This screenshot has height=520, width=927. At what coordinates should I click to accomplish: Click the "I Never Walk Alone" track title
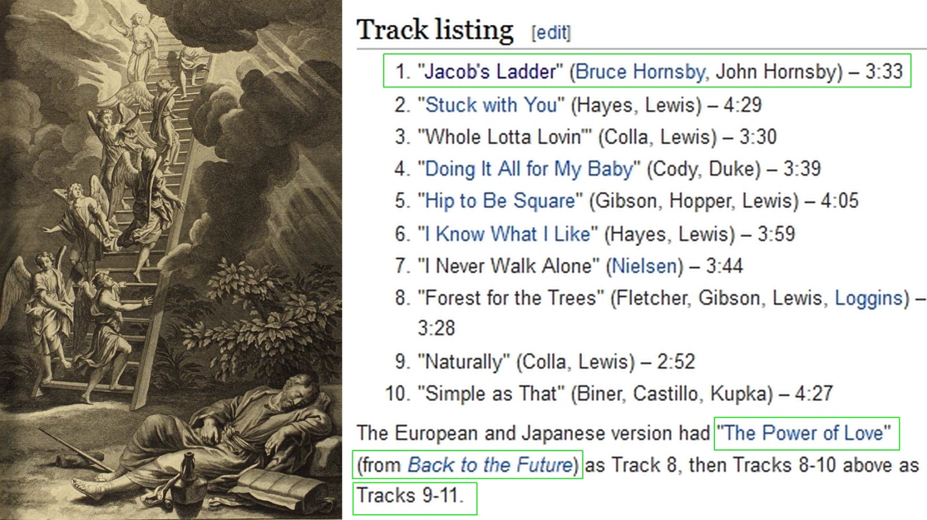(x=509, y=266)
